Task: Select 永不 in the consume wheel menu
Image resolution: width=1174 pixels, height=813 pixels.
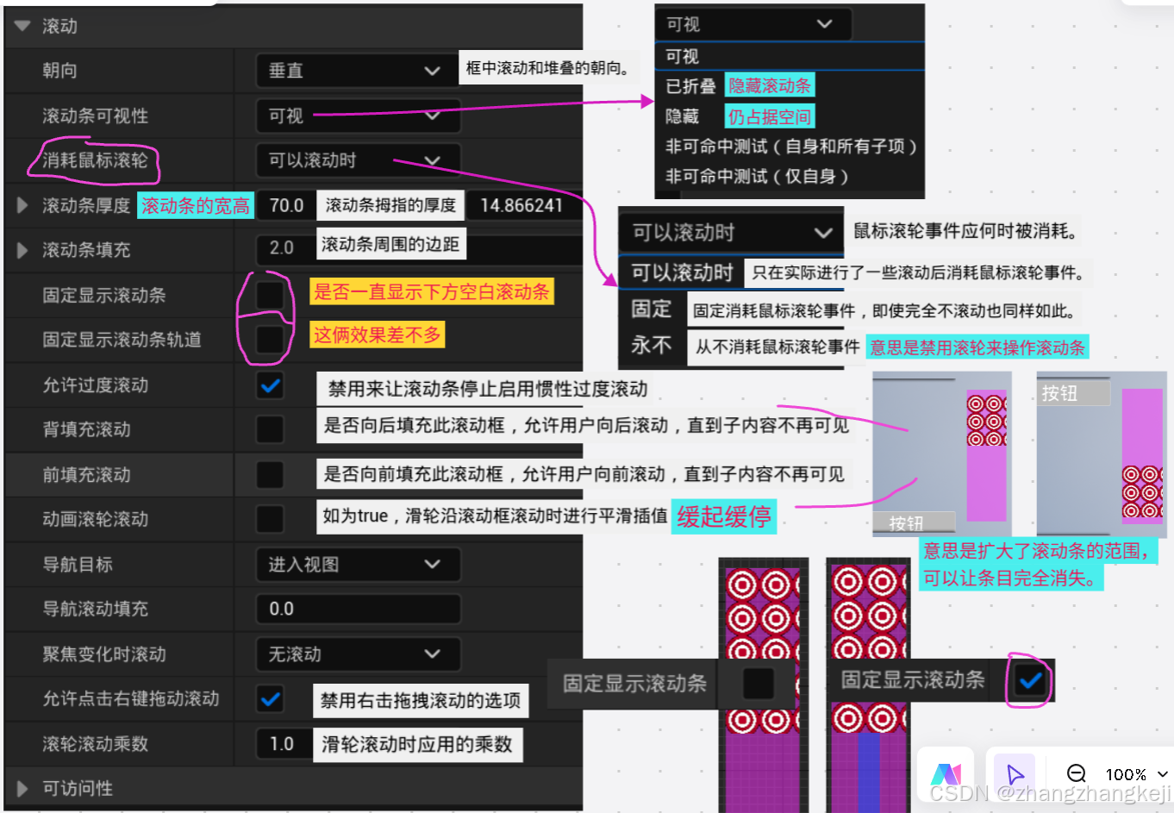Action: (651, 345)
